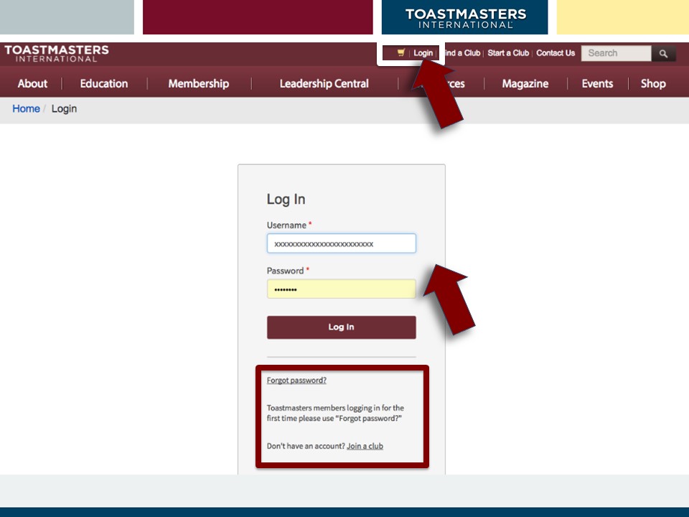Open the Magazine menu item
Screen dimensions: 689x517
tap(525, 84)
